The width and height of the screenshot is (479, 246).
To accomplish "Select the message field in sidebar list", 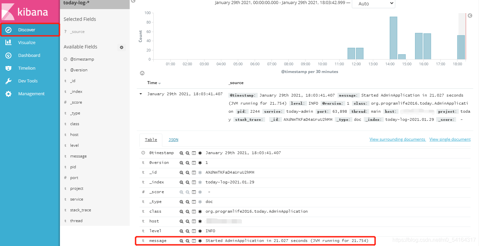I will pyautogui.click(x=78, y=156).
